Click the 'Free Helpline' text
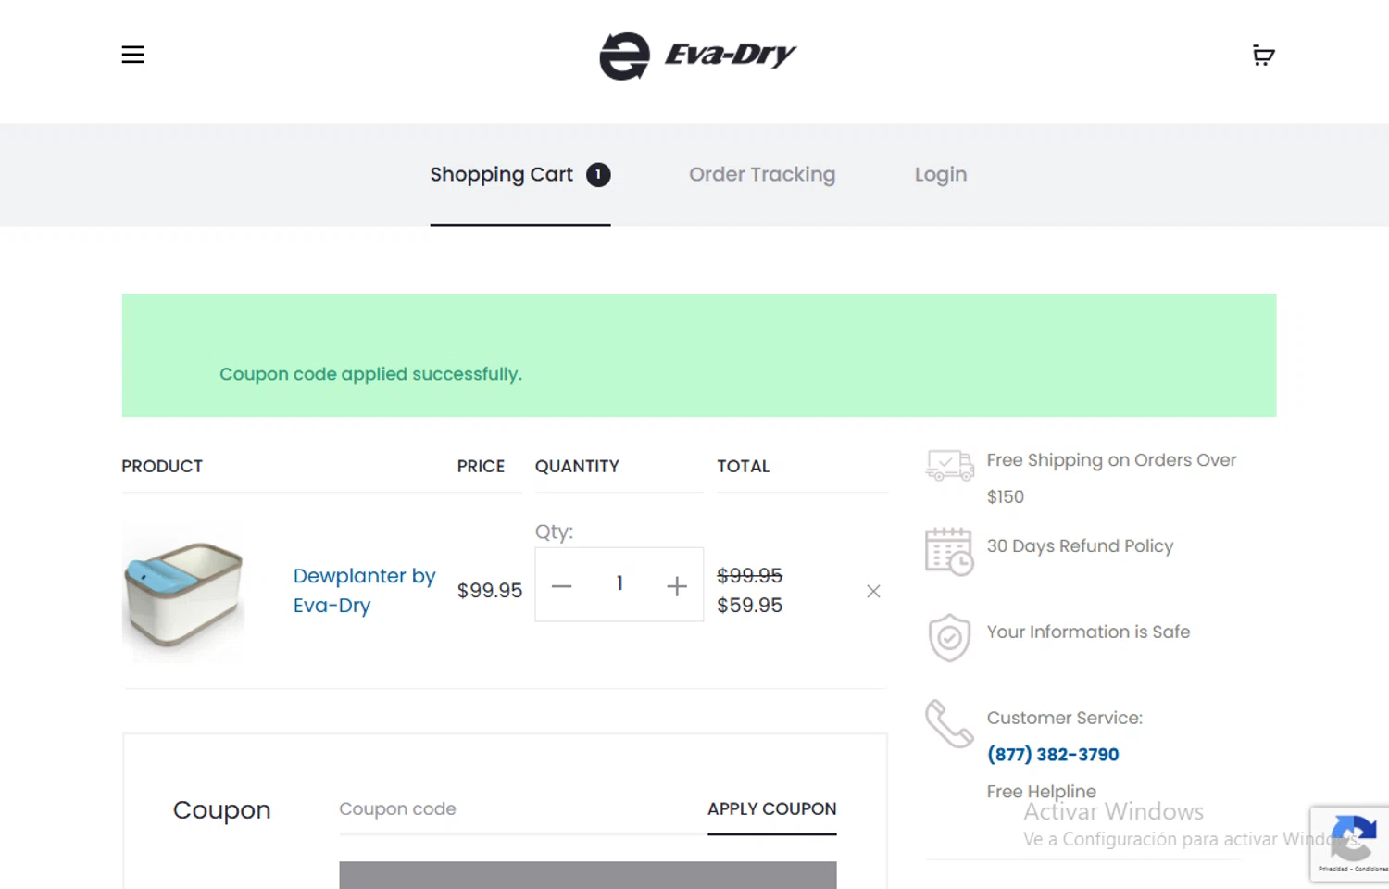The width and height of the screenshot is (1389, 889). coord(1041,792)
